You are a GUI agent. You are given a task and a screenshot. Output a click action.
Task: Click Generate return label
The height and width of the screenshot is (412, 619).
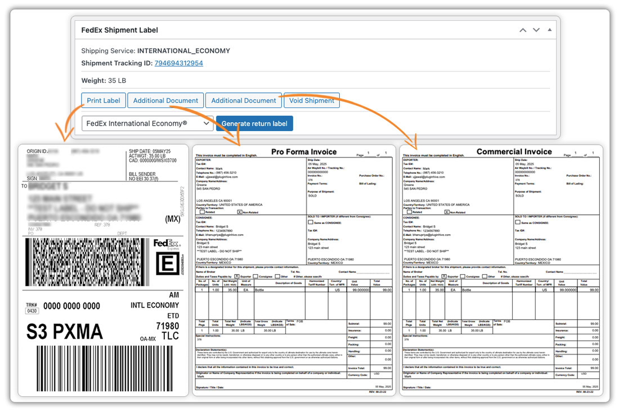tap(254, 123)
